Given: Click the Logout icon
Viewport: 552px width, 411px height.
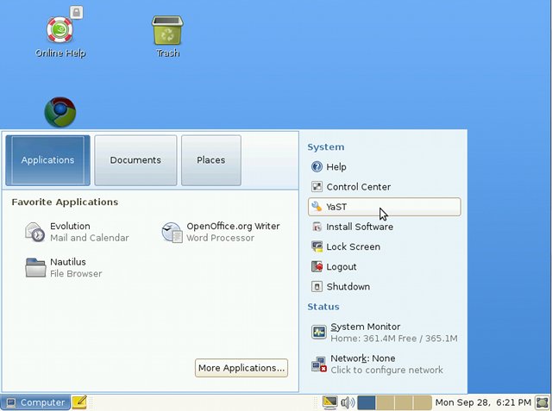Looking at the screenshot, I should [317, 266].
